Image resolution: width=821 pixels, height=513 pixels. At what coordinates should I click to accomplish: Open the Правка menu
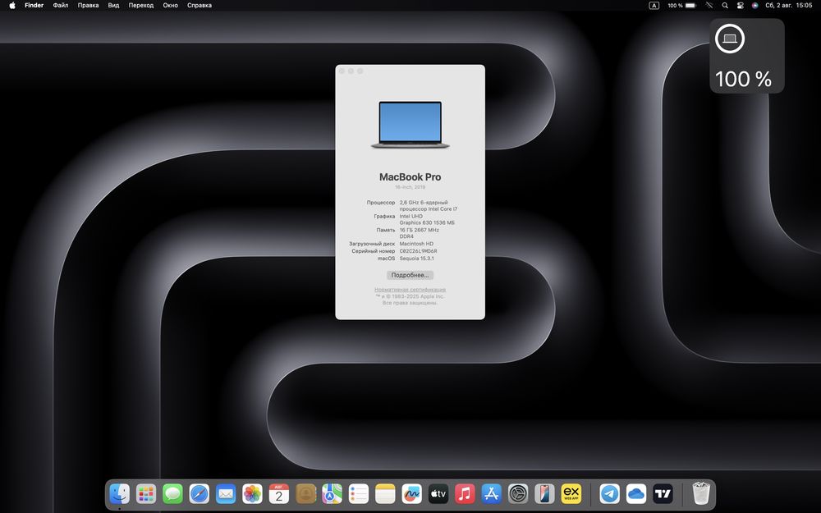[88, 5]
